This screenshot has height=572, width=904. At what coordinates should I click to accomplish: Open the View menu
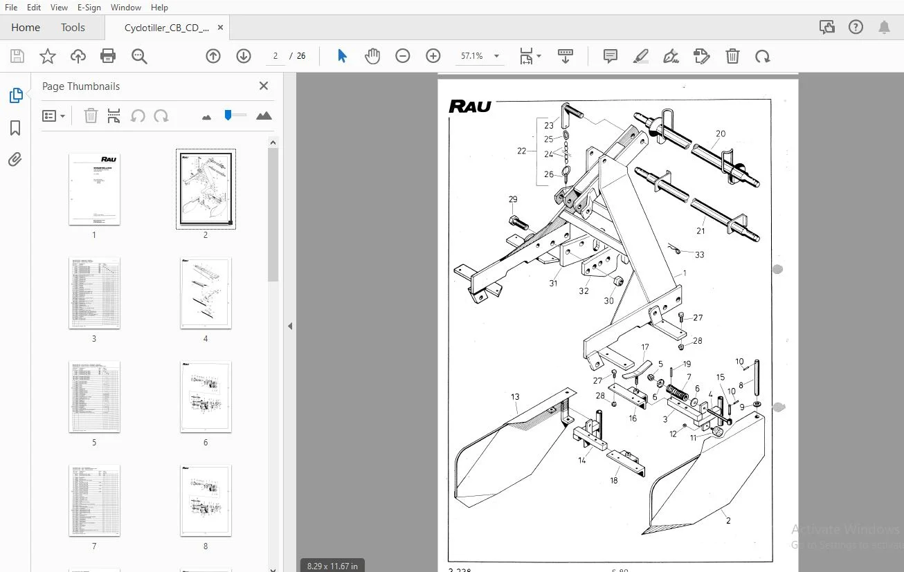click(59, 8)
